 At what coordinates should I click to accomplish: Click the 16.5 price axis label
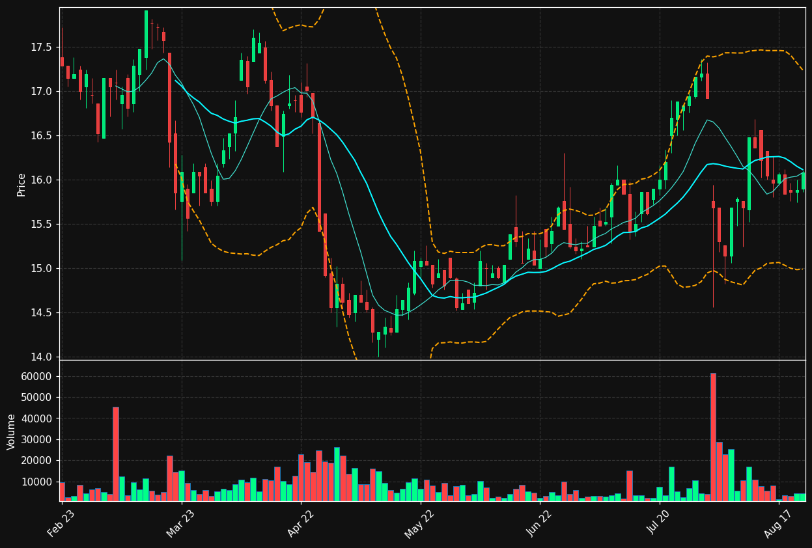(41, 136)
